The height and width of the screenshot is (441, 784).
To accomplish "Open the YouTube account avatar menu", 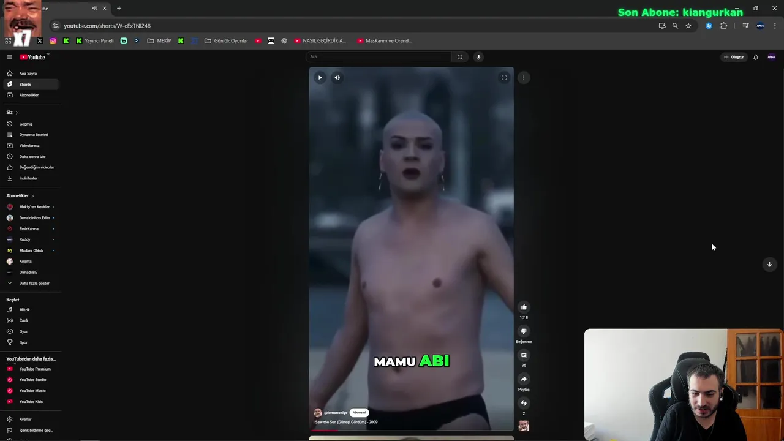I will tap(771, 57).
